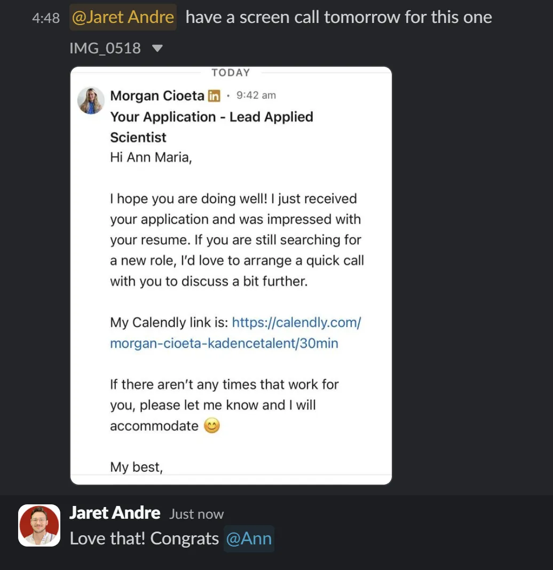Screen dimensions: 553x570
Task: Collapse the IMG_0518 attachment with the triangle
Action: click(x=157, y=49)
